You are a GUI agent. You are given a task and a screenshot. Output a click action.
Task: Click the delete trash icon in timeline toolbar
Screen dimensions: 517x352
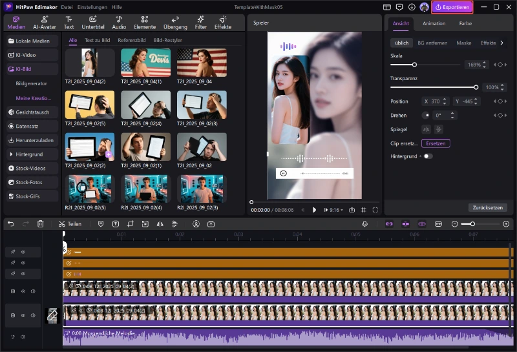coord(41,223)
